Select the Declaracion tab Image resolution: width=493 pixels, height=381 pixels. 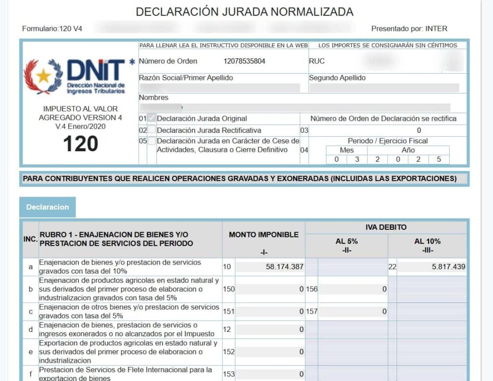tap(47, 207)
